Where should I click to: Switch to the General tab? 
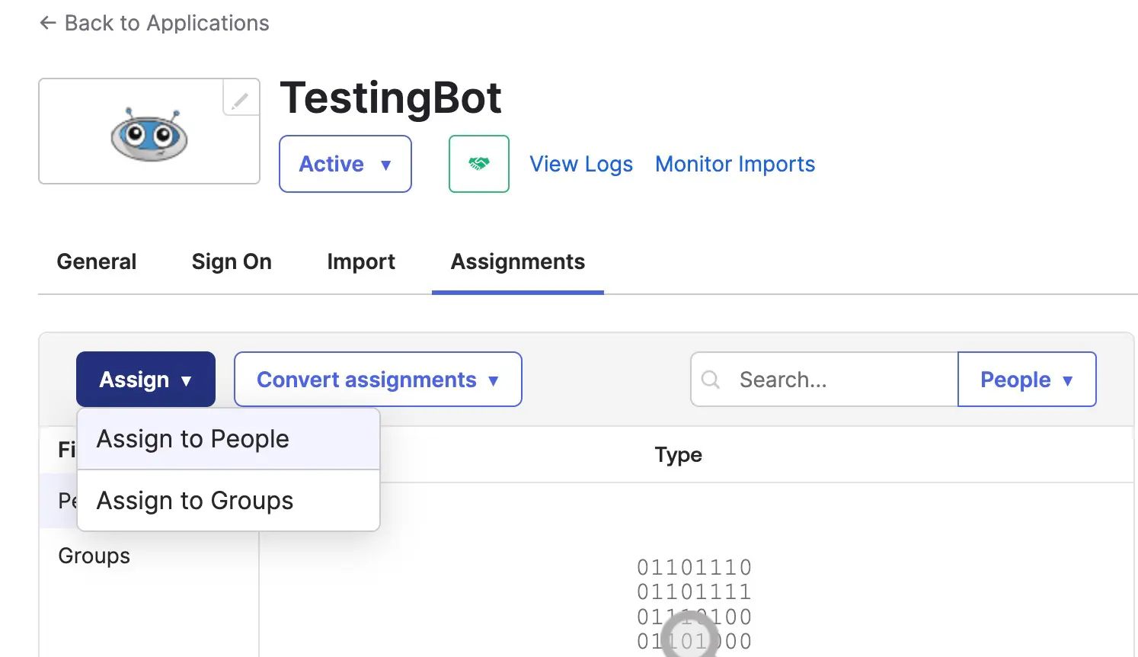97,261
